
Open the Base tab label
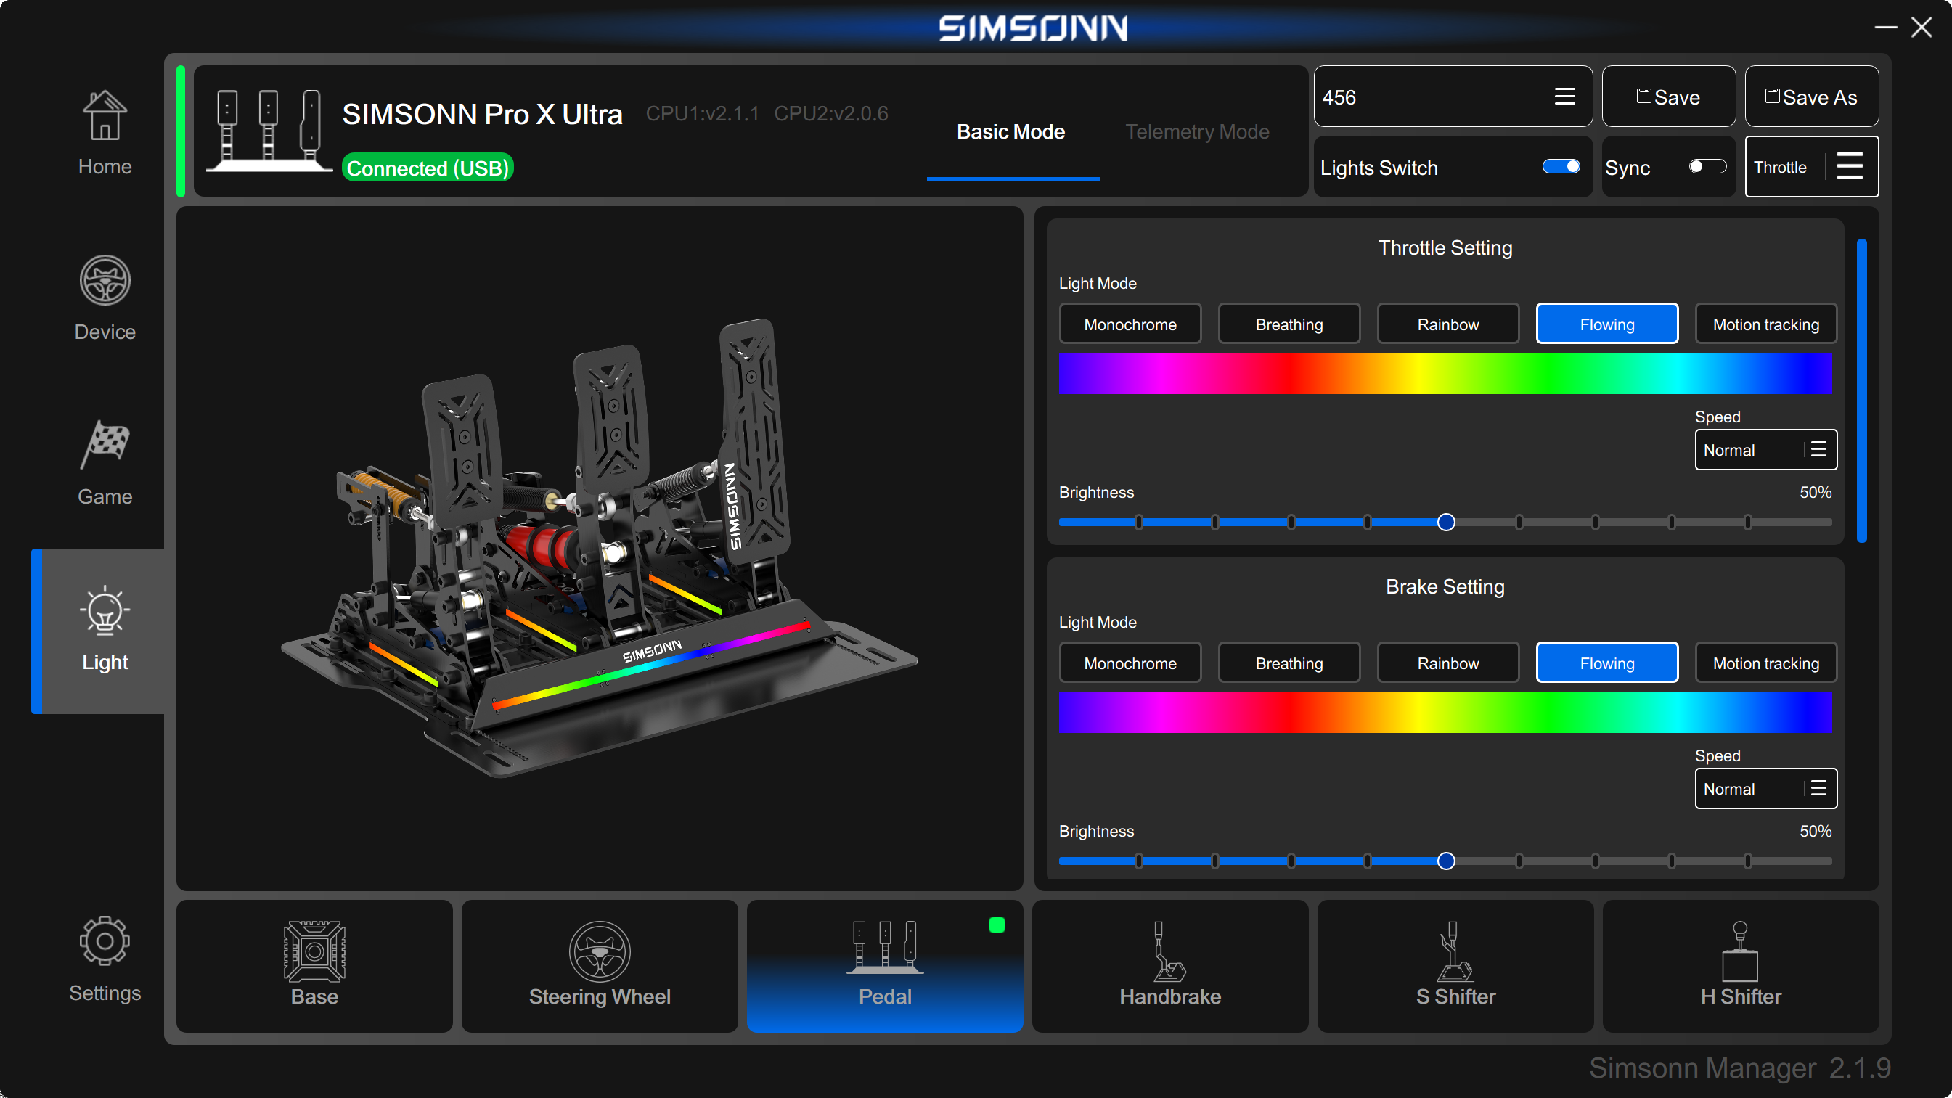(x=314, y=996)
